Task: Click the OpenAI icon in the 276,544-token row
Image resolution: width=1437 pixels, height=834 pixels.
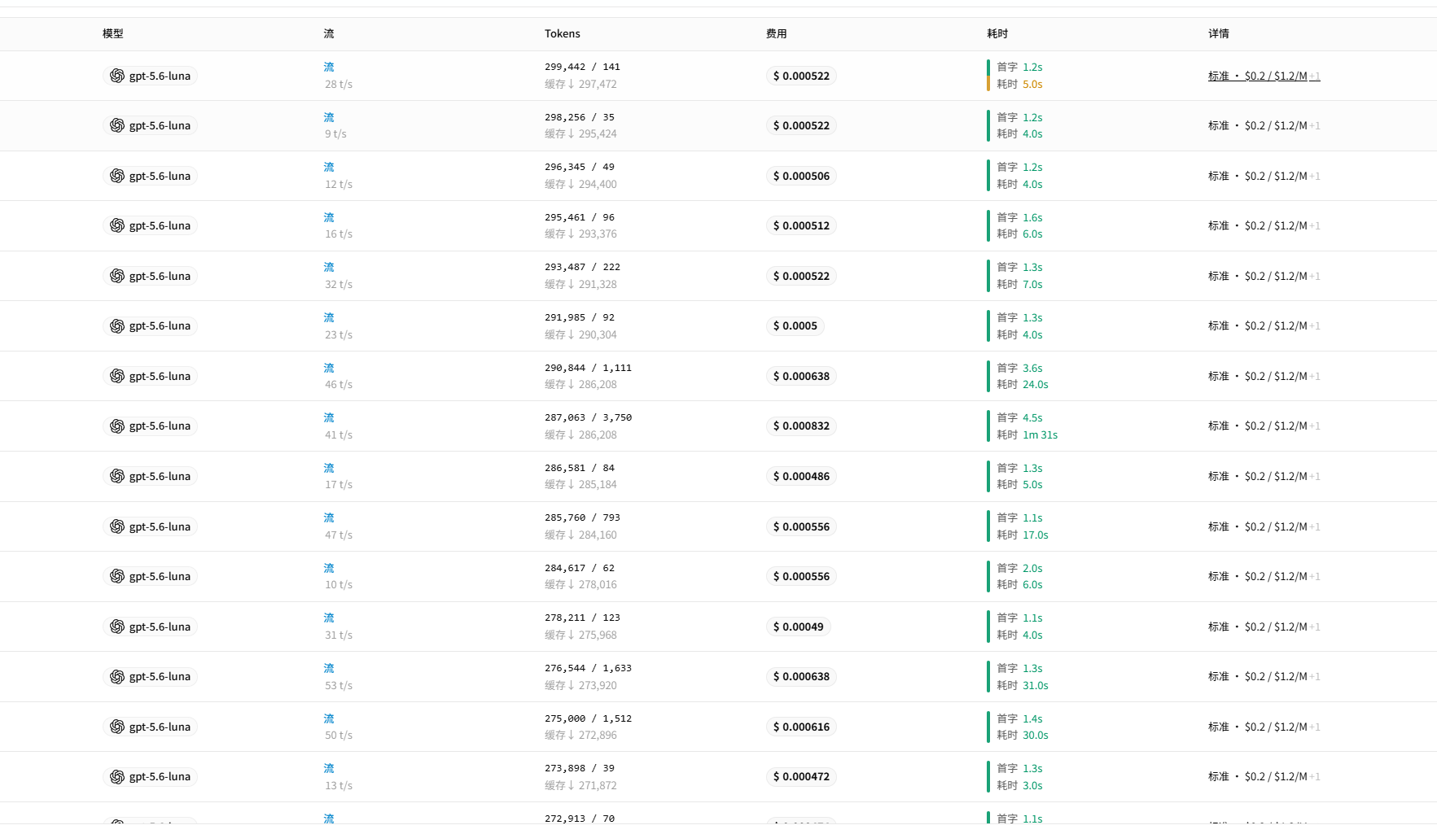Action: tap(117, 676)
